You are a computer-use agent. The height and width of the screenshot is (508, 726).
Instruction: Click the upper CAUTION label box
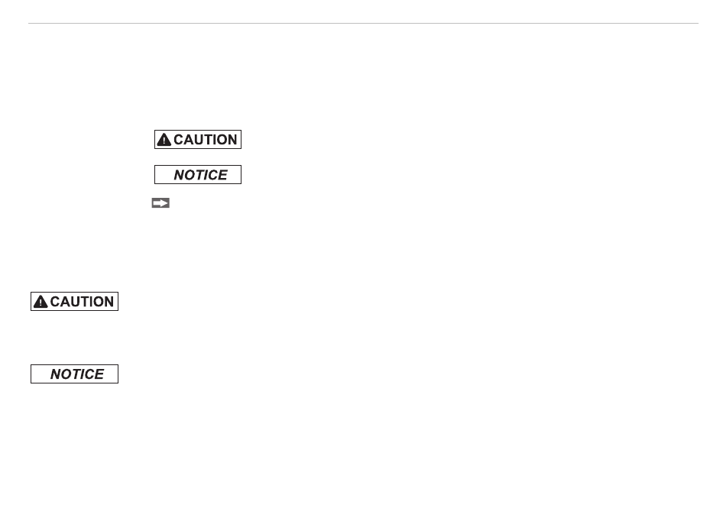pos(198,139)
